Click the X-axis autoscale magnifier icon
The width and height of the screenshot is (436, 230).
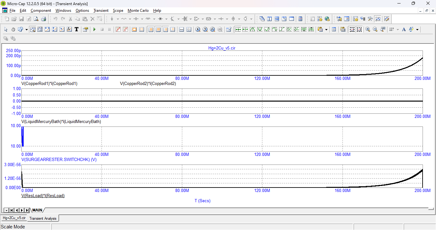tap(198, 29)
